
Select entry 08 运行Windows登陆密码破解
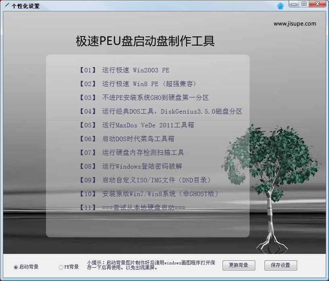pos(130,166)
